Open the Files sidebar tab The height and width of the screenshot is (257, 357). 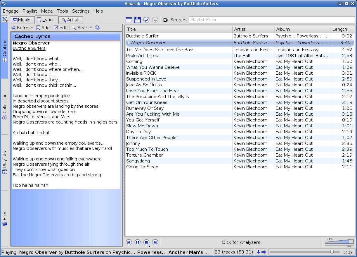5,218
